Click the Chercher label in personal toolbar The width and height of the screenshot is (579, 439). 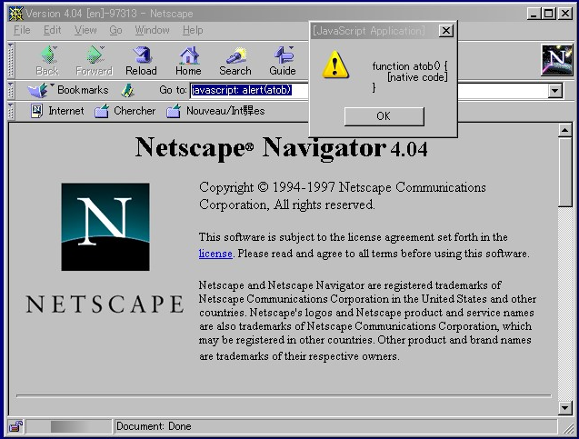(x=135, y=111)
